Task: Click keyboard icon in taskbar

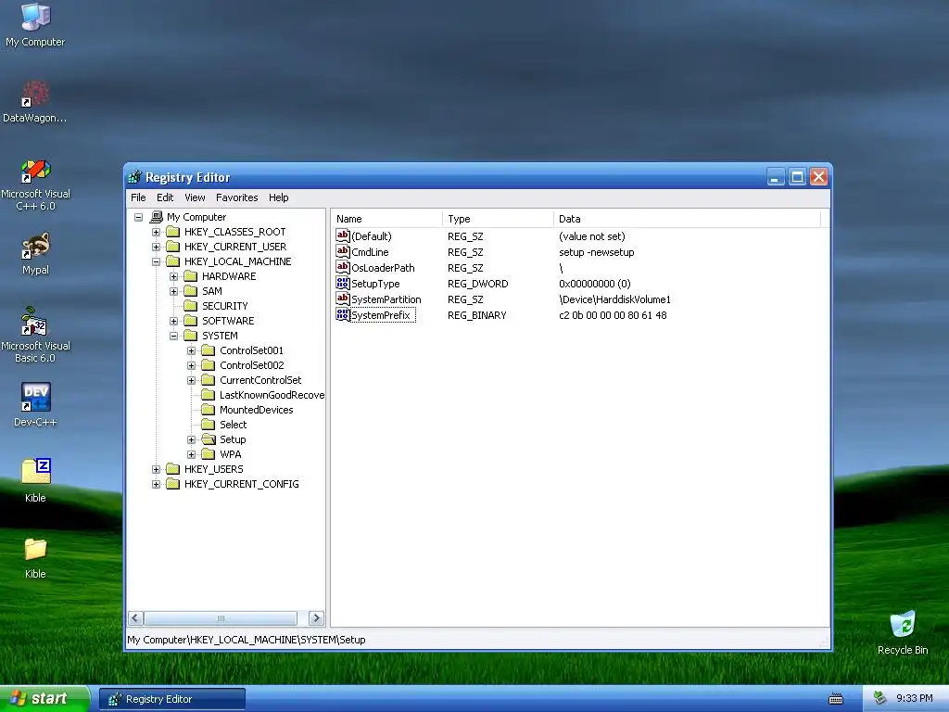Action: click(x=835, y=699)
